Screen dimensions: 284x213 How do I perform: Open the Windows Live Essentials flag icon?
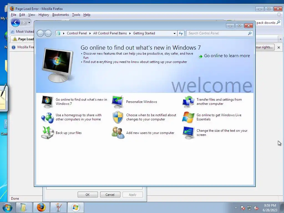click(188, 117)
